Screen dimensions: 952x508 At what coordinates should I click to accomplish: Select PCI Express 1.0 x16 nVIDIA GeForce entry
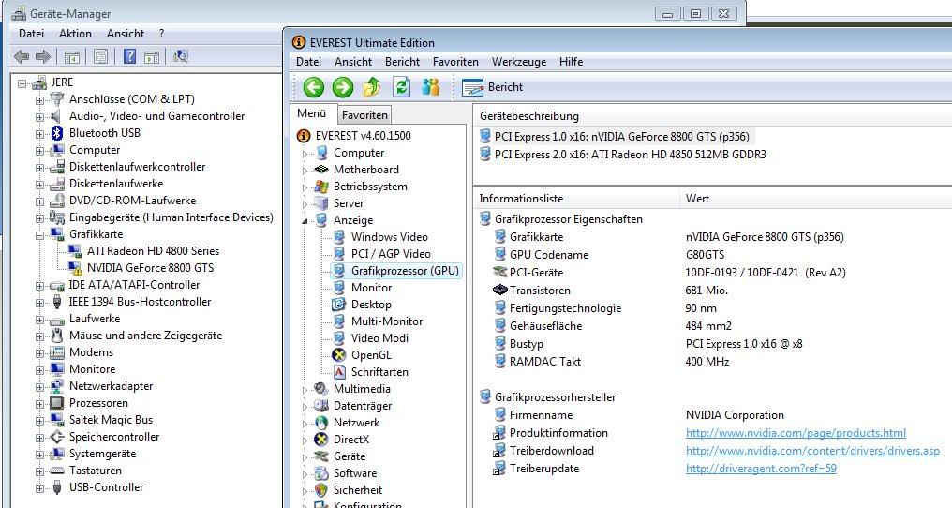[x=615, y=137]
